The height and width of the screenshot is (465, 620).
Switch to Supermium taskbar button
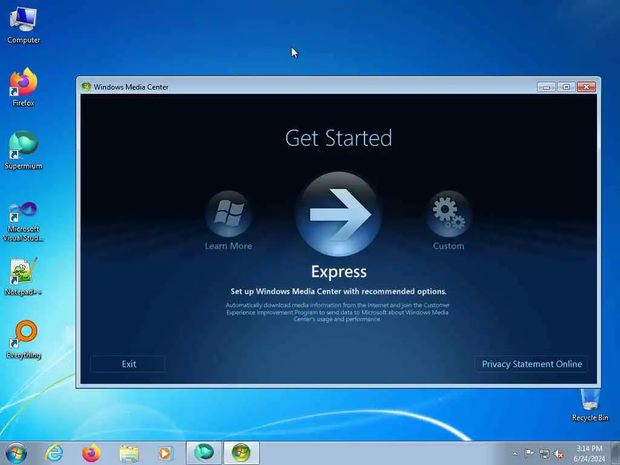(204, 453)
